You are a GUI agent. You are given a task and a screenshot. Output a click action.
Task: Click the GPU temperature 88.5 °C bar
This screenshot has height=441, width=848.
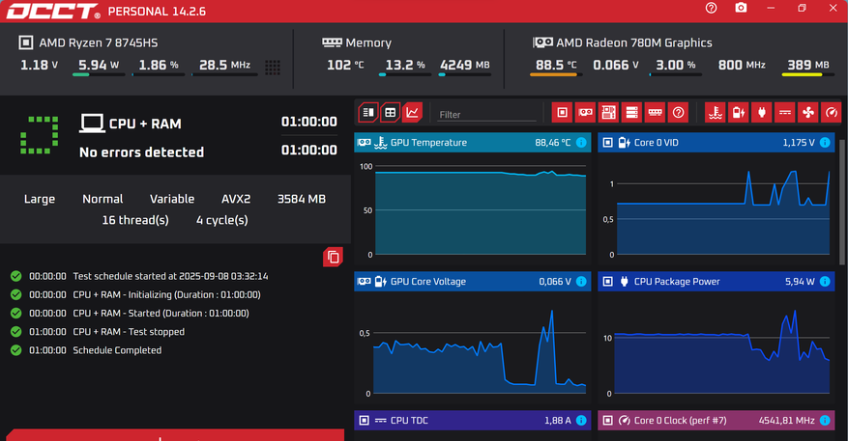pos(556,74)
